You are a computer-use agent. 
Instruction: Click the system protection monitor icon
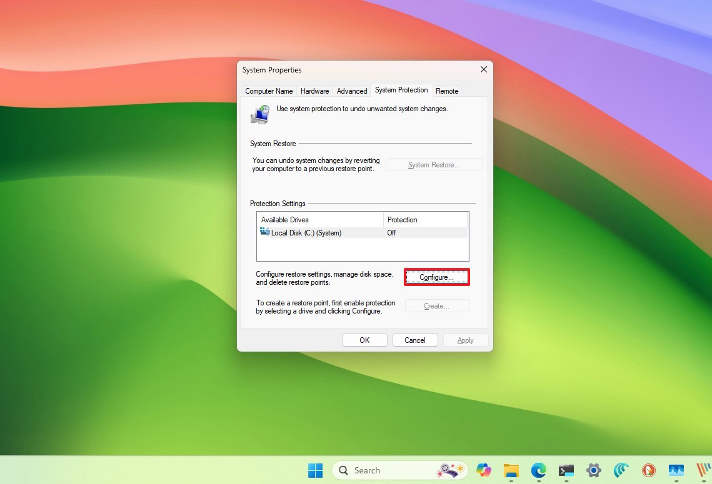coord(259,114)
